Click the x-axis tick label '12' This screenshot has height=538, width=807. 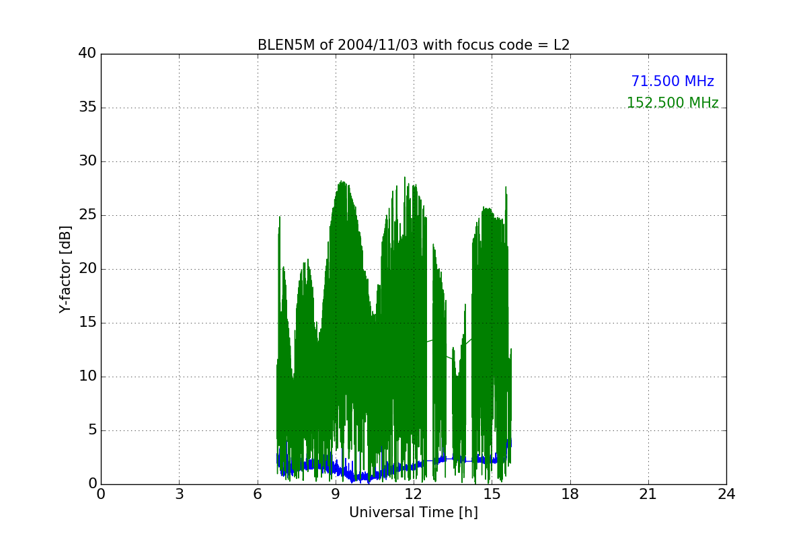pos(414,494)
